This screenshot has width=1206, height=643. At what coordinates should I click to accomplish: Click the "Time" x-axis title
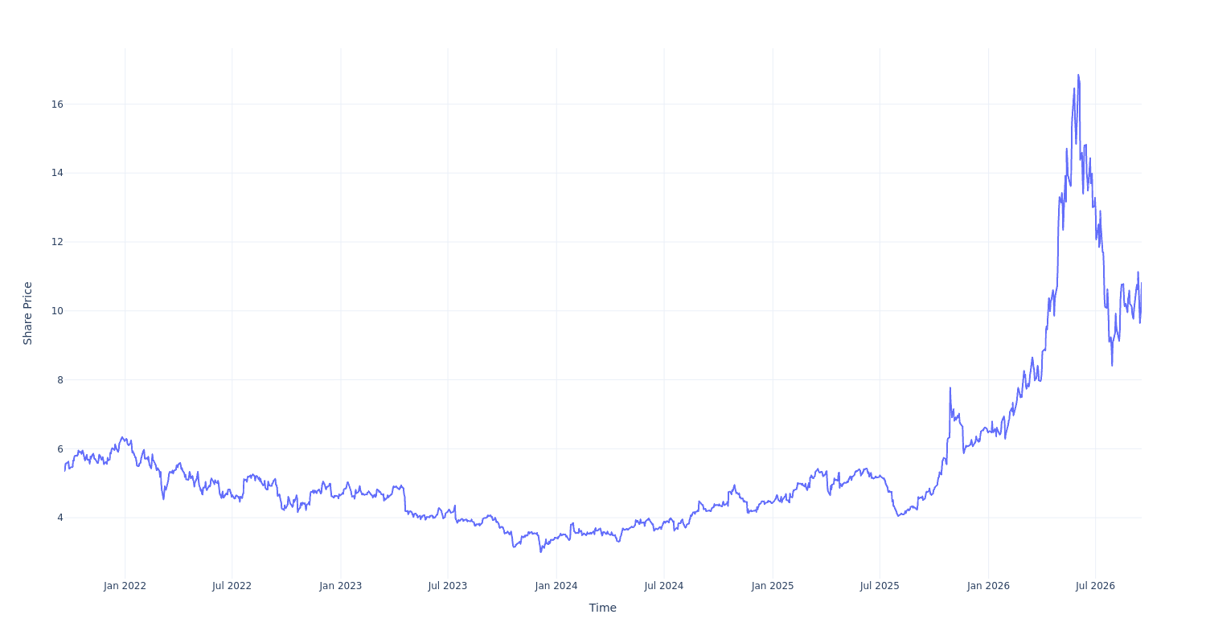603,608
